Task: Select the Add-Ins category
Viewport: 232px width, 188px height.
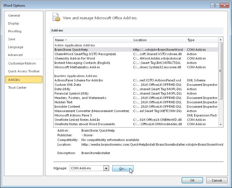Action: coord(24,80)
